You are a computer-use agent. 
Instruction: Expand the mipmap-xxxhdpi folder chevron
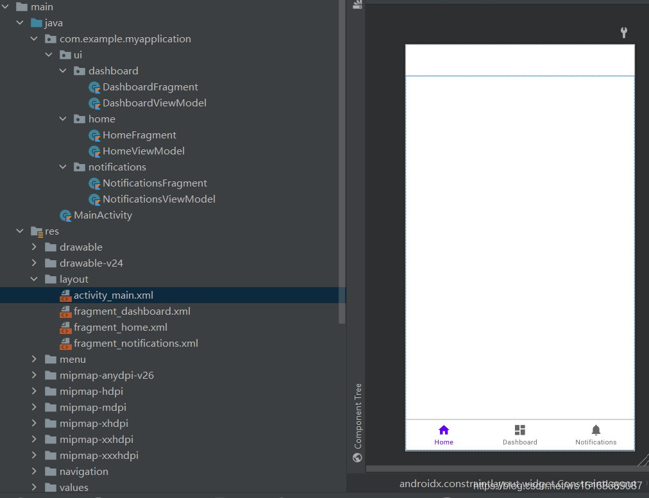[x=35, y=456]
